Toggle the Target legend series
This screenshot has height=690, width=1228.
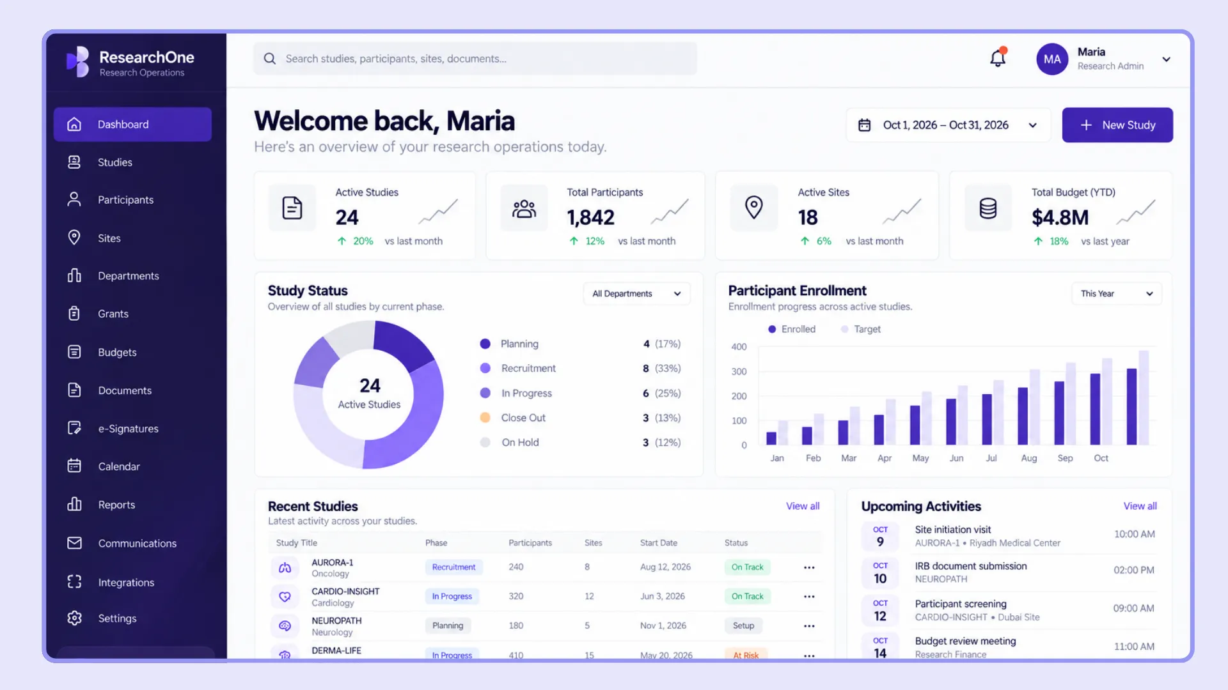[860, 329]
